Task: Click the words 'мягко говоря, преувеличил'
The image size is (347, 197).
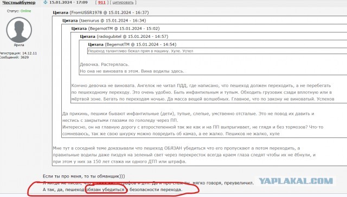Action: click(223, 183)
